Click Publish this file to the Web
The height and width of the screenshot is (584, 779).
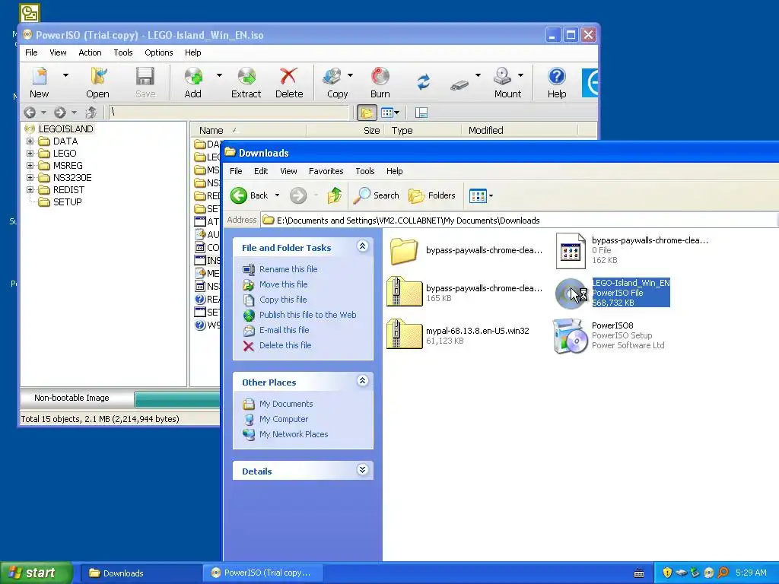pos(307,315)
